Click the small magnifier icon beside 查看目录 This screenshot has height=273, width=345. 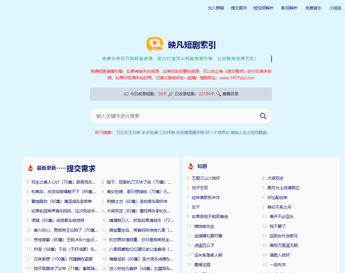219,94
